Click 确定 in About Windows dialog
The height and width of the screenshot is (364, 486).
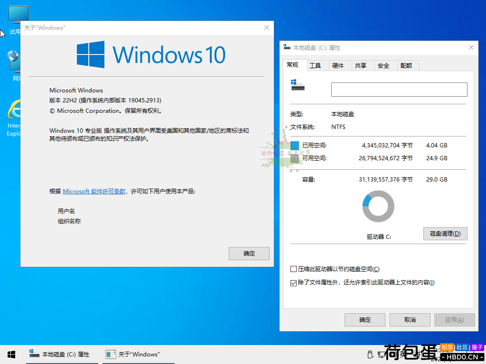pos(249,254)
